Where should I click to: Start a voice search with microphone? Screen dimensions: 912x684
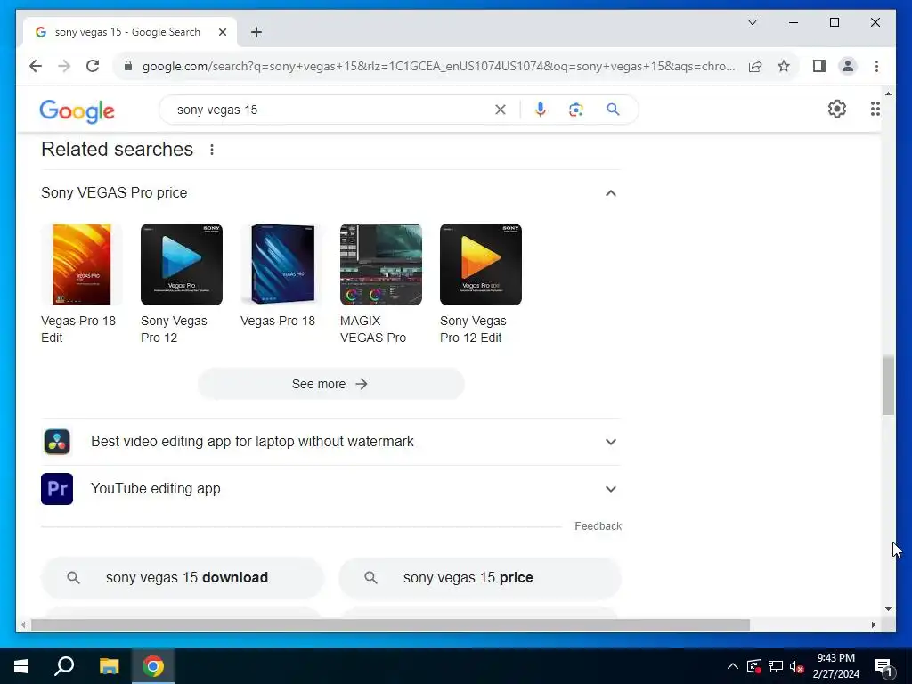point(541,110)
